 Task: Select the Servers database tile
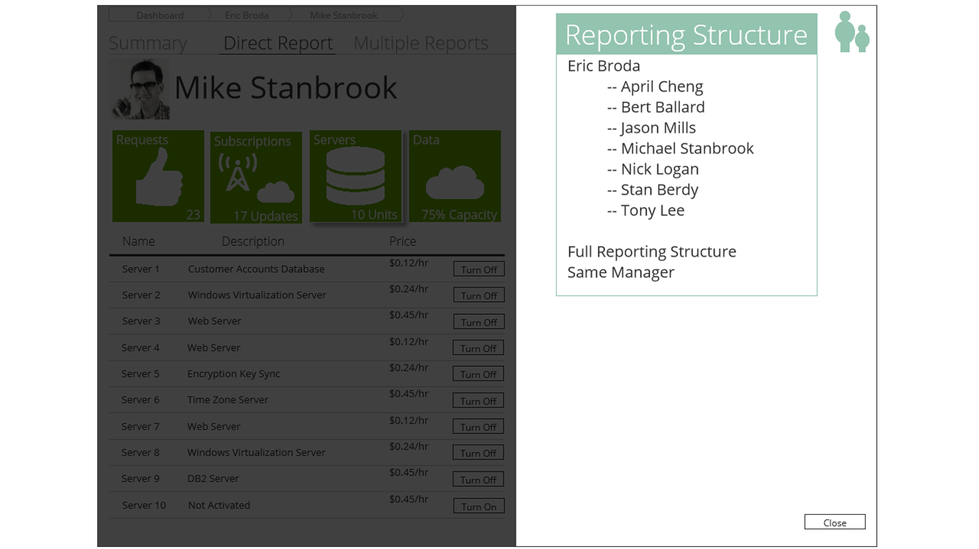coord(355,176)
